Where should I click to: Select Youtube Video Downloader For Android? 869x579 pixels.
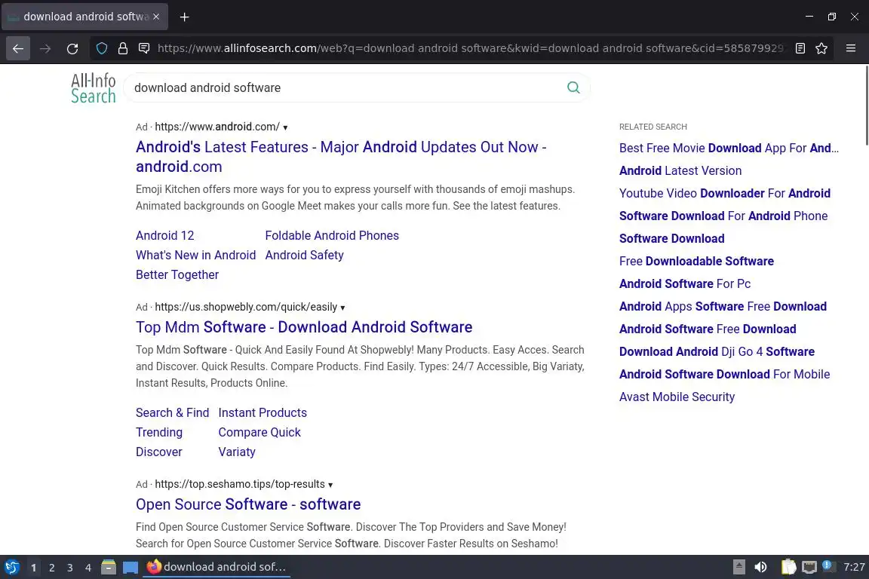(724, 193)
